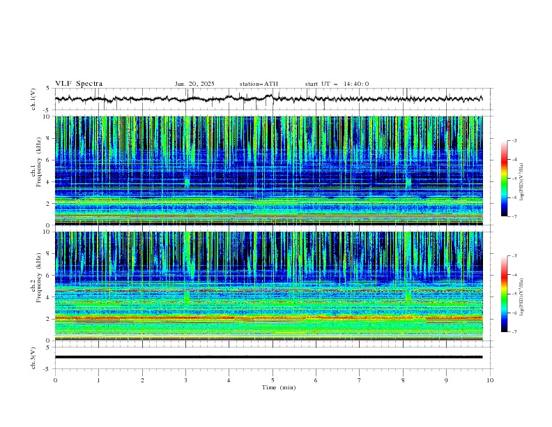Click the '10' kHz tick of ch.2 spectrogram

48,232
